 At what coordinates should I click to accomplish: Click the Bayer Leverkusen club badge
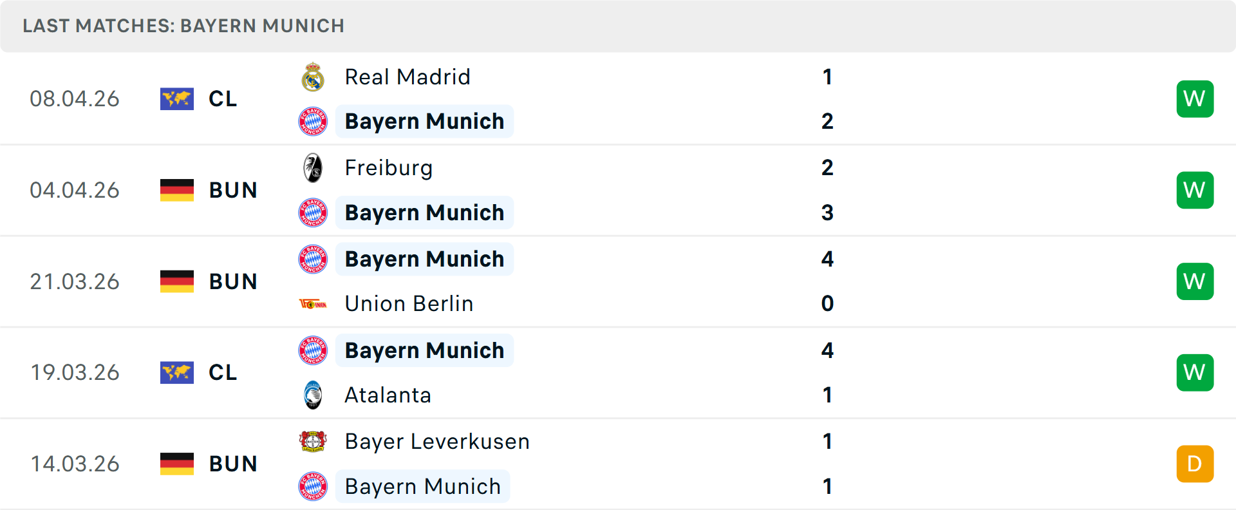point(313,442)
